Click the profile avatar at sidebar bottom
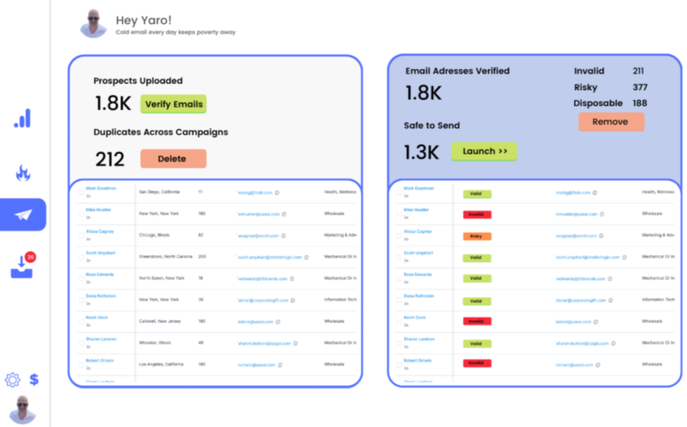Image resolution: width=687 pixels, height=427 pixels. click(22, 409)
